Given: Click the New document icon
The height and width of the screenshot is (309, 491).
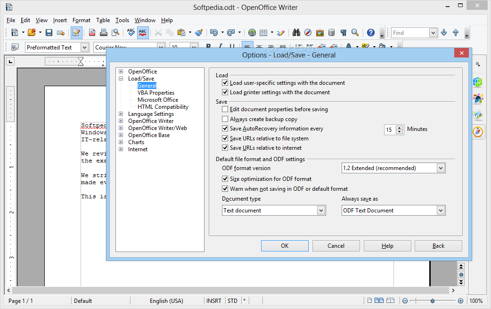Looking at the screenshot, I should click(15, 33).
